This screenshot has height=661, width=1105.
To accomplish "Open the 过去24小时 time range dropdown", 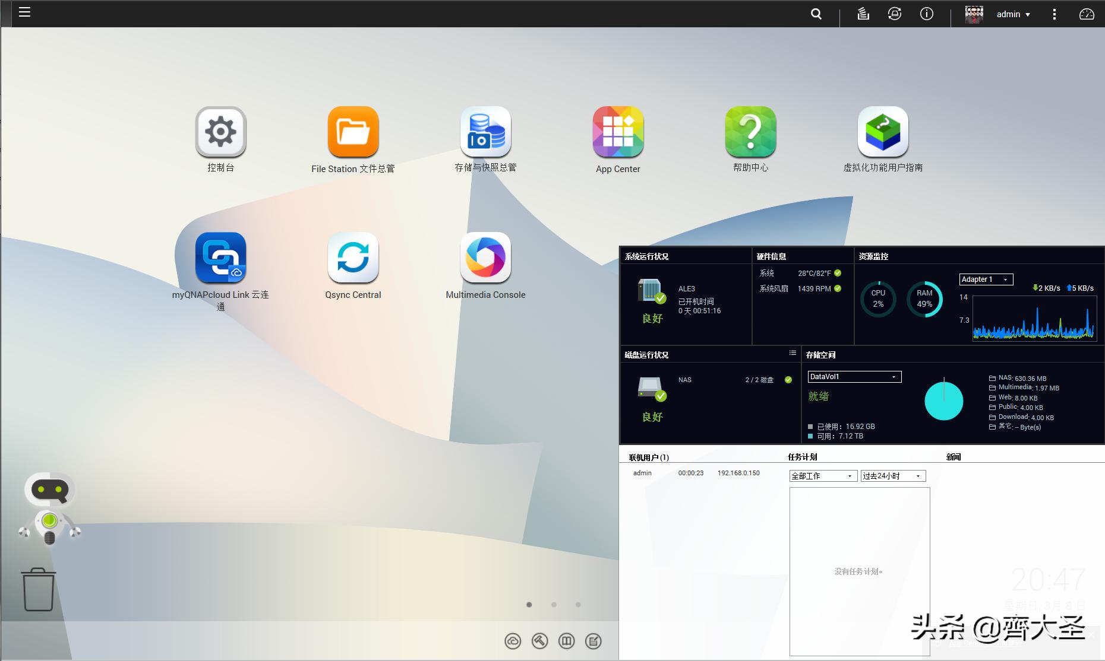I will coord(892,476).
